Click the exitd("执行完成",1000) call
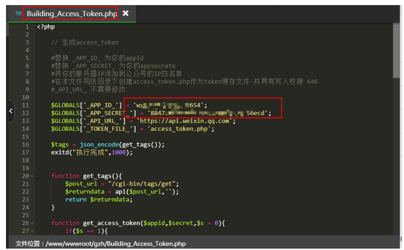Viewport: 404px width, 250px height. click(x=91, y=152)
